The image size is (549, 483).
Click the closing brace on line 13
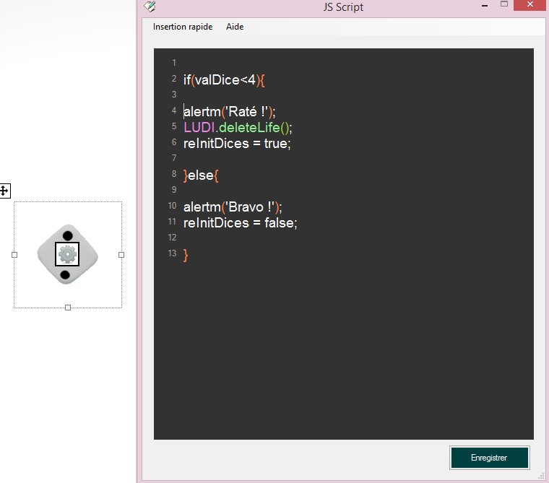186,254
